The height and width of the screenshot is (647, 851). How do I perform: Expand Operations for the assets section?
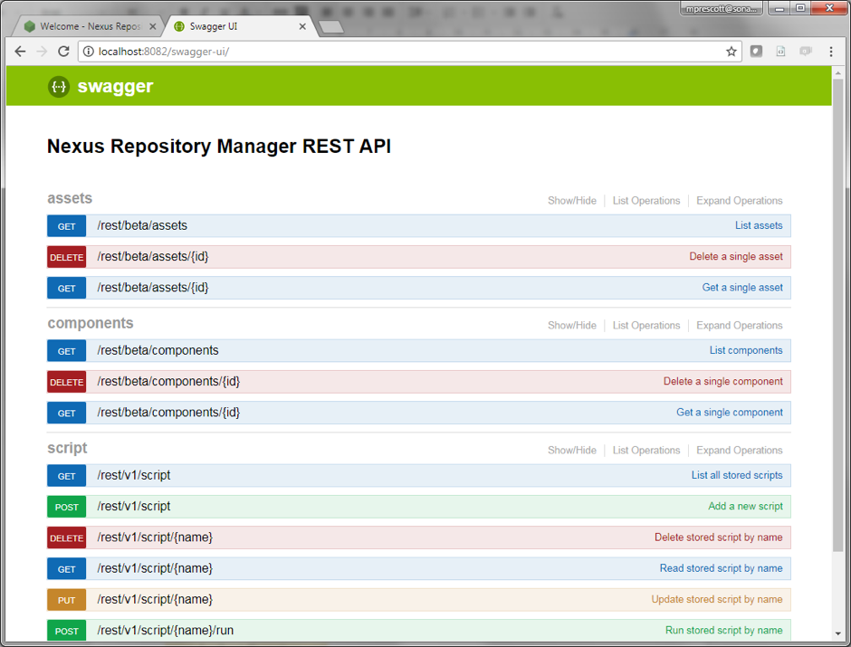coord(739,201)
